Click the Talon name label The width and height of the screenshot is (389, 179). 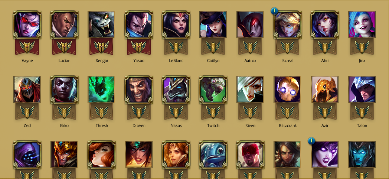point(362,126)
